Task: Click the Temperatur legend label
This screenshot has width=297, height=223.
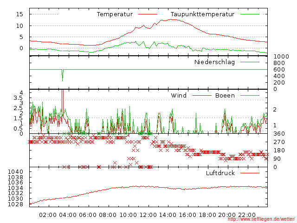Action: 115,14
